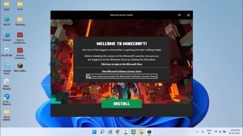This screenshot has width=243, height=136.
Task: Click the green INSTALL button
Action: coord(121,104)
